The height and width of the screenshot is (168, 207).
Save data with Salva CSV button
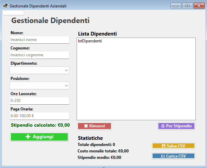click(174, 146)
